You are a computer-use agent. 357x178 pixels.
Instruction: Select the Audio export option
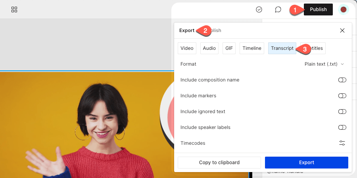(209, 48)
